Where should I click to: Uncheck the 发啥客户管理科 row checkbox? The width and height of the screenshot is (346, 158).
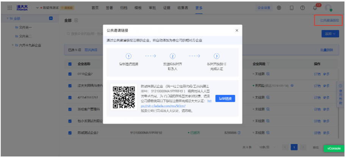[x=70, y=109]
